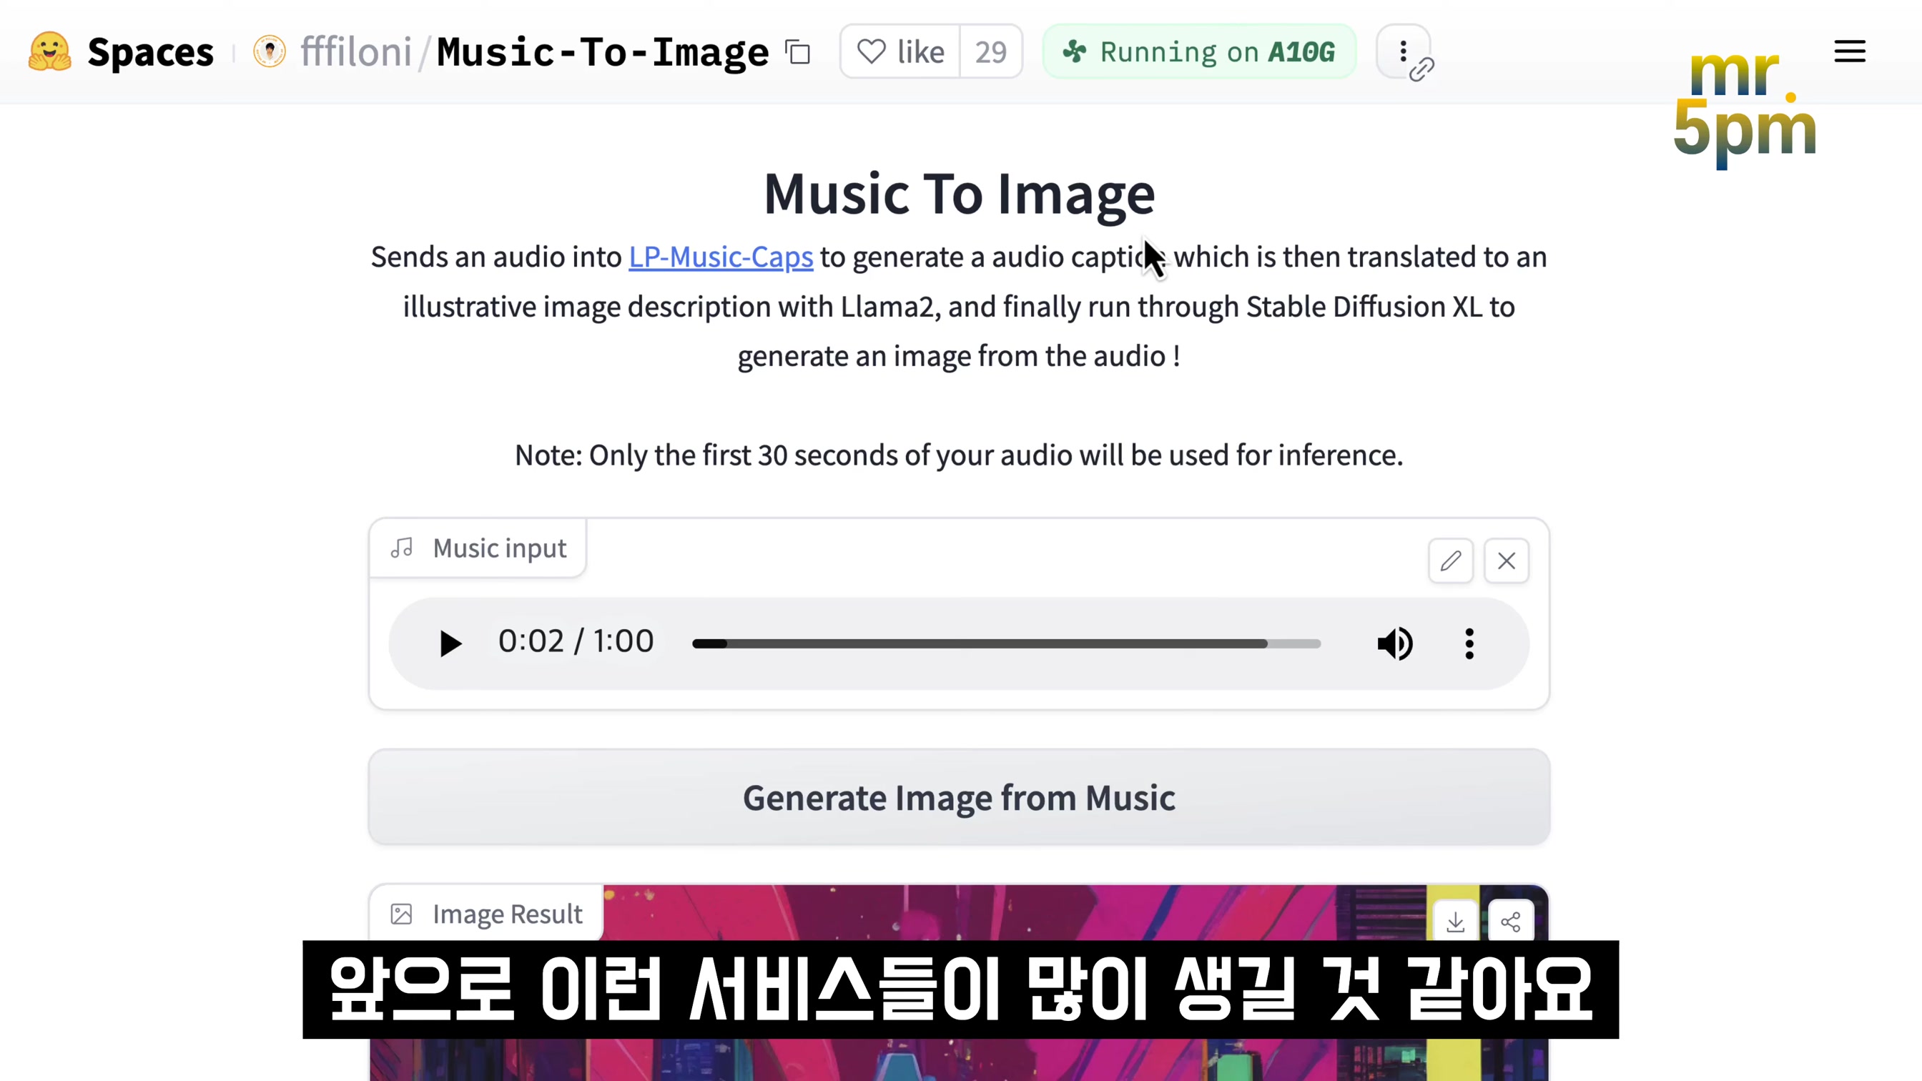Like this space with the heart button
Viewport: 1922px width, 1081px height.
pos(900,51)
